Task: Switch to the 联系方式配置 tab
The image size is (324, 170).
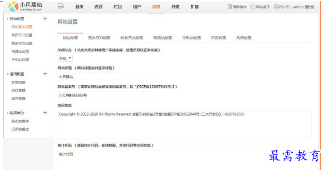Action: [132, 38]
